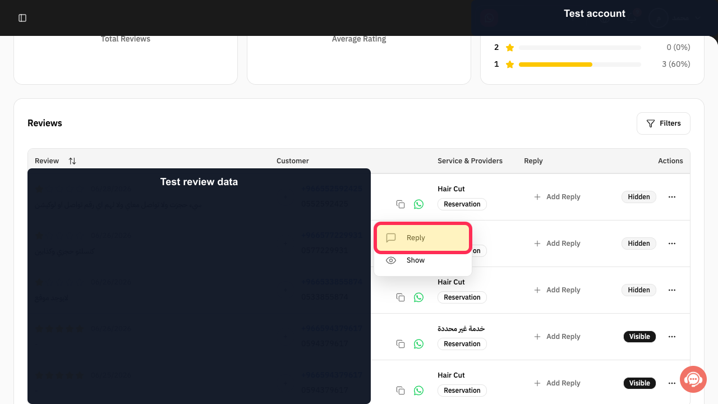Open three-dot actions for the Visible fourth row
The height and width of the screenshot is (404, 718).
[x=672, y=337]
